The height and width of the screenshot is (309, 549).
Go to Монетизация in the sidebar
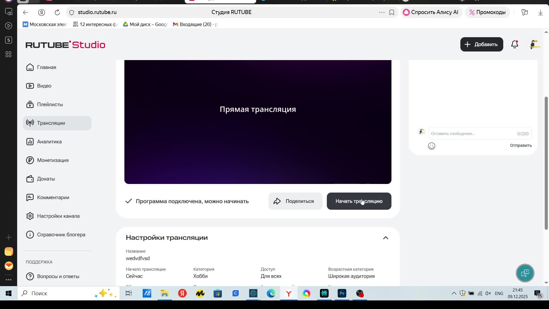click(53, 160)
